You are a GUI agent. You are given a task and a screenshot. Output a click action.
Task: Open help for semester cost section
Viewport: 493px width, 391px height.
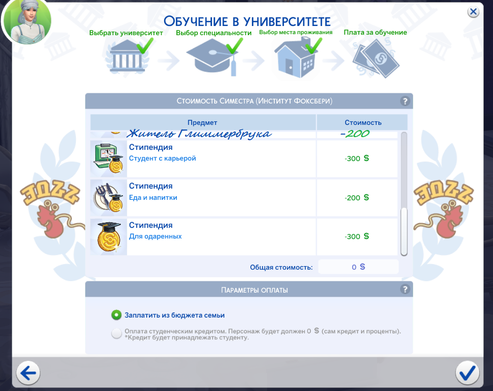tap(405, 101)
